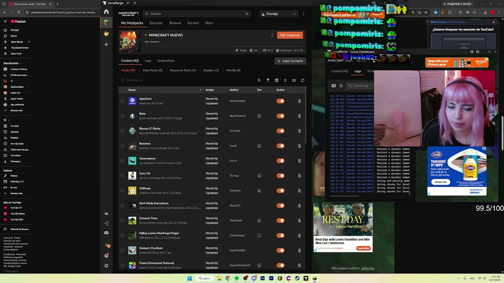Expand YouTube Mostrar más under Suscripciones
The height and width of the screenshot is (283, 504).
(17, 110)
